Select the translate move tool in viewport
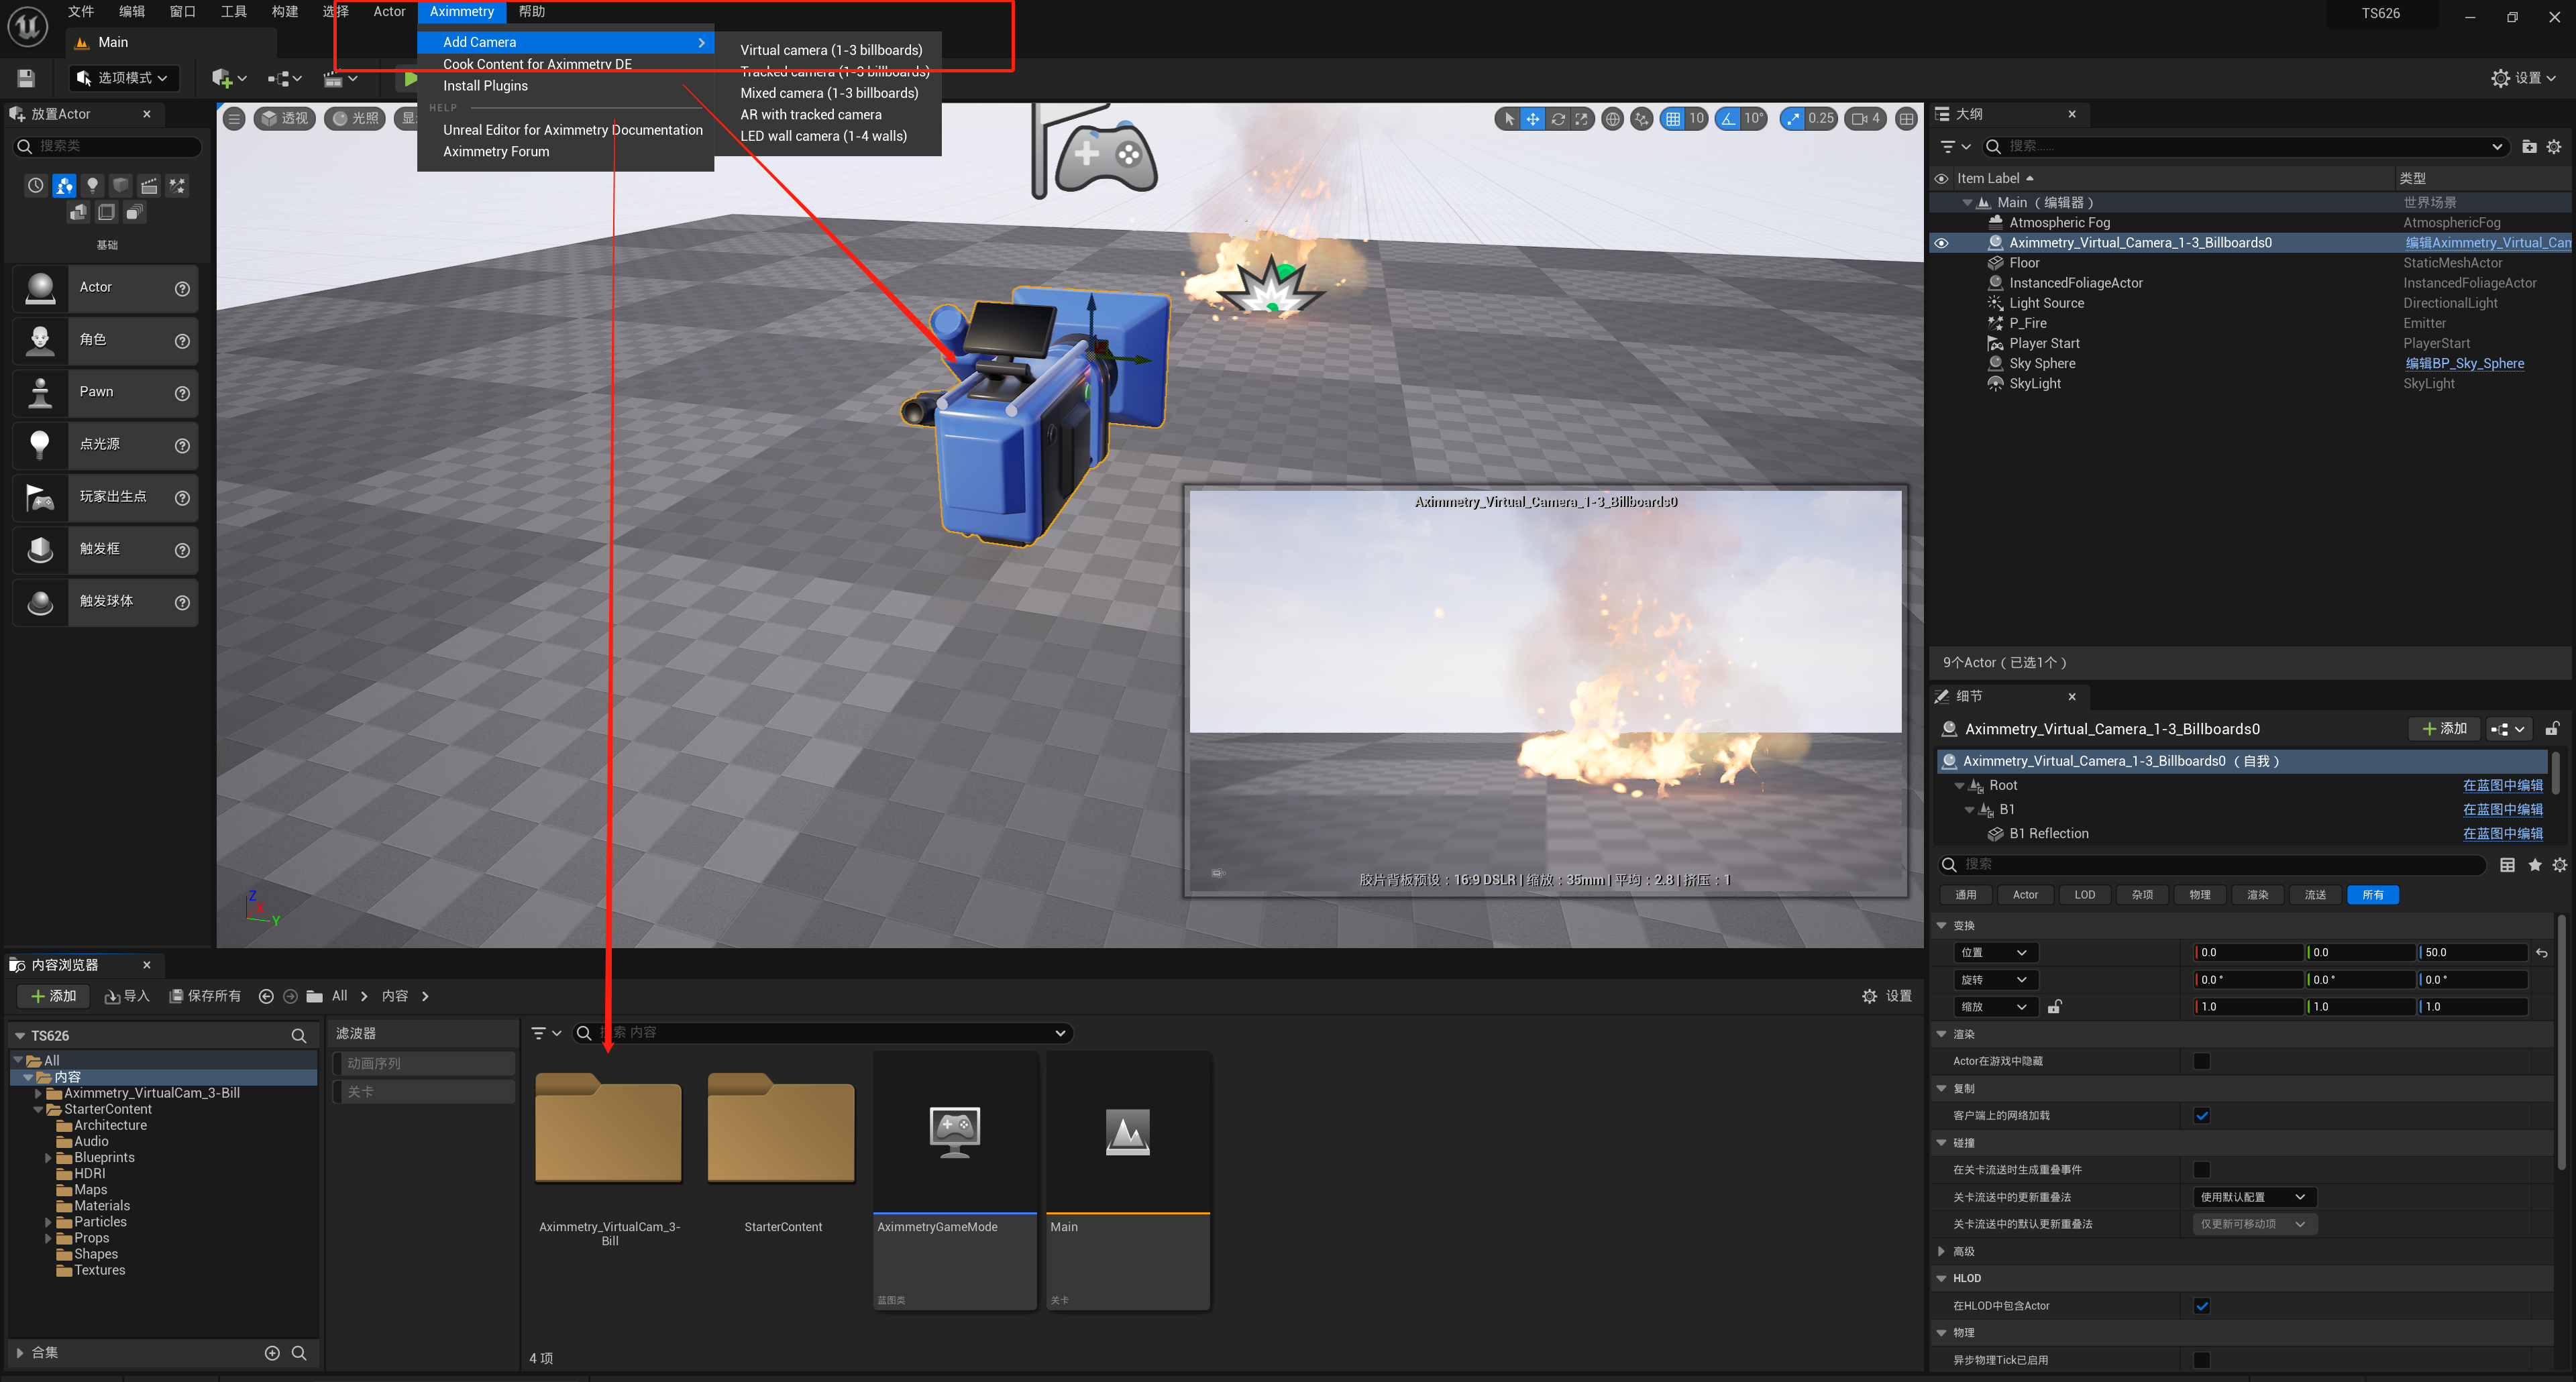 point(1532,119)
